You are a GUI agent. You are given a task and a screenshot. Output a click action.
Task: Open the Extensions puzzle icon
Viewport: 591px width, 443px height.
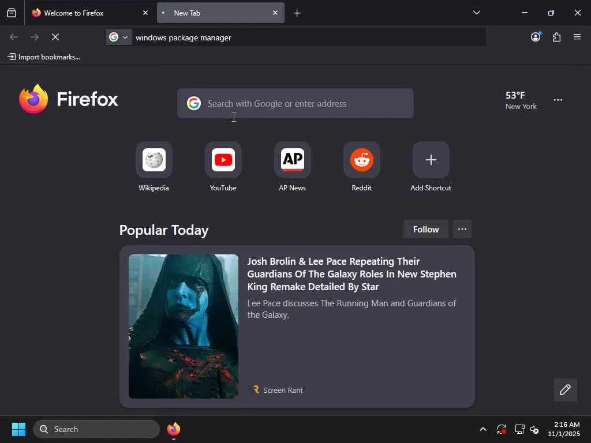click(x=556, y=37)
